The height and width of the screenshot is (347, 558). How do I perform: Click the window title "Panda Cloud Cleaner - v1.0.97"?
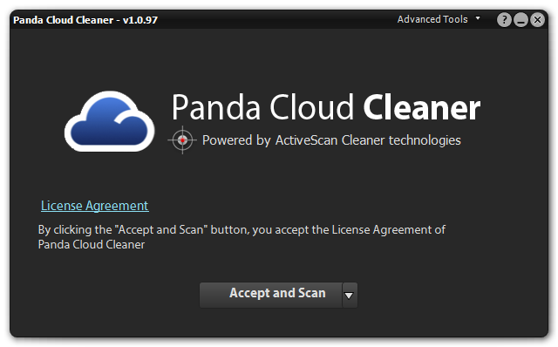click(x=85, y=20)
